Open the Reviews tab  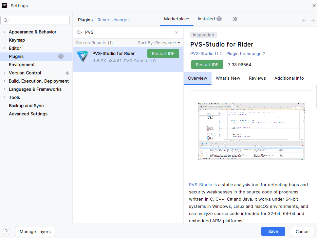257,78
